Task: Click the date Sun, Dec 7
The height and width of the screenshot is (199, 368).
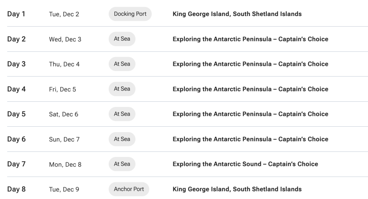Action: (64, 139)
